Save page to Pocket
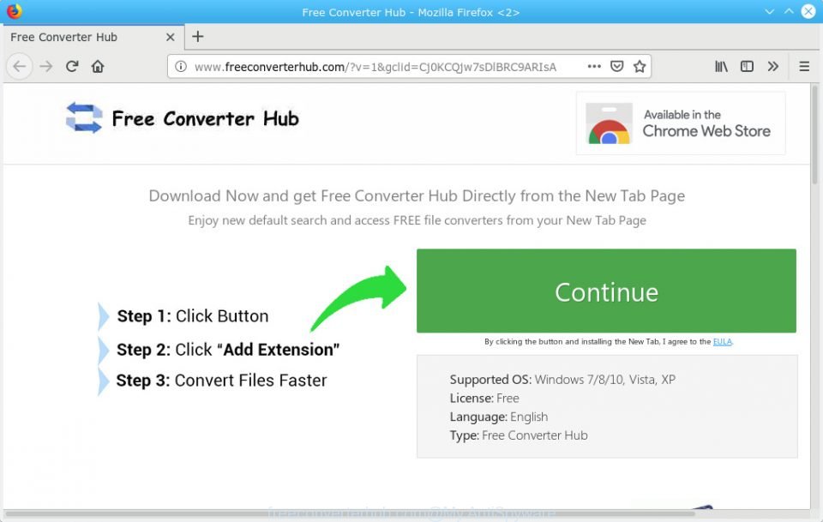Screen dimensions: 823x522 616,66
